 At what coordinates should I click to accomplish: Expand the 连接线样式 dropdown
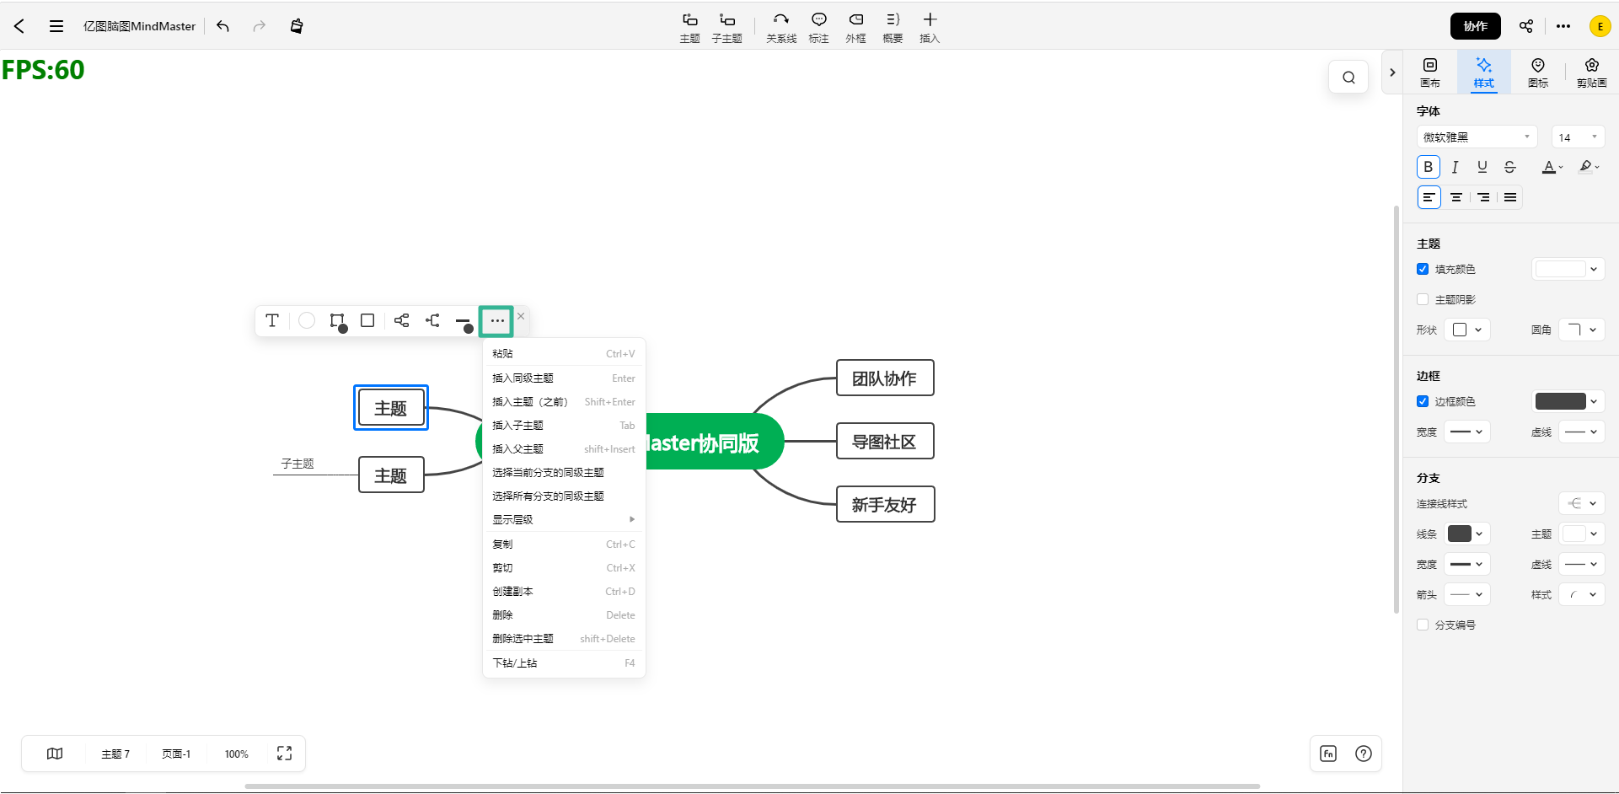coord(1581,503)
